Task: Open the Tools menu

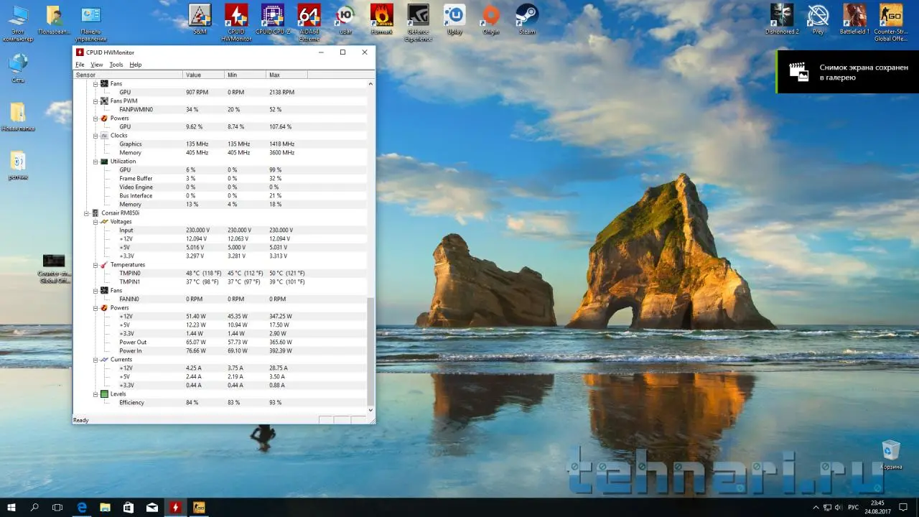Action: pyautogui.click(x=116, y=65)
